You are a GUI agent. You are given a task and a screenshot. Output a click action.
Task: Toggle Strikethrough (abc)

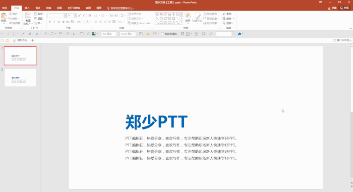[68, 22]
